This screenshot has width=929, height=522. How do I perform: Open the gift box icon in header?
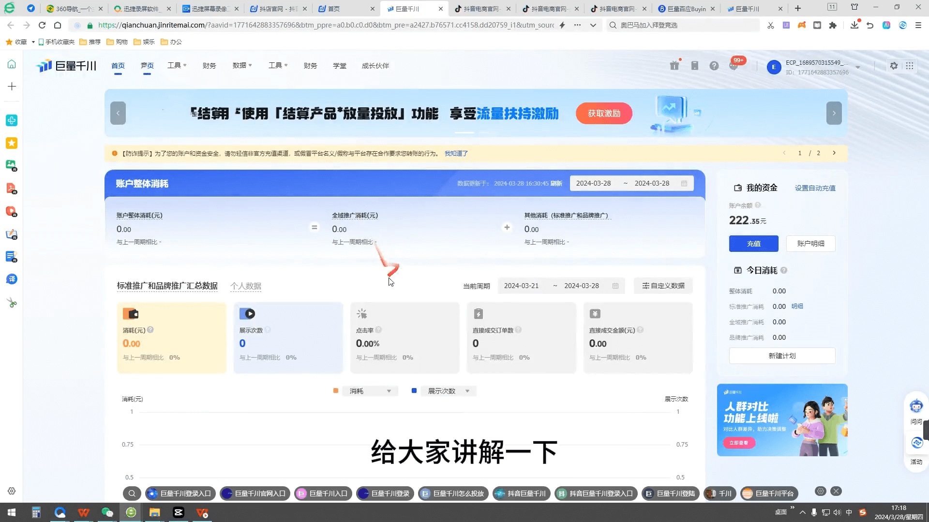coord(674,66)
